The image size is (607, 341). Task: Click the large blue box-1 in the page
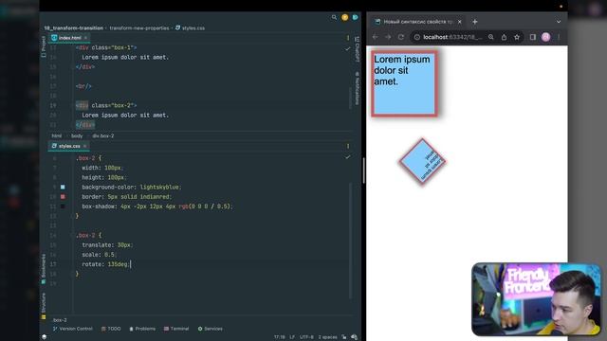click(x=405, y=83)
